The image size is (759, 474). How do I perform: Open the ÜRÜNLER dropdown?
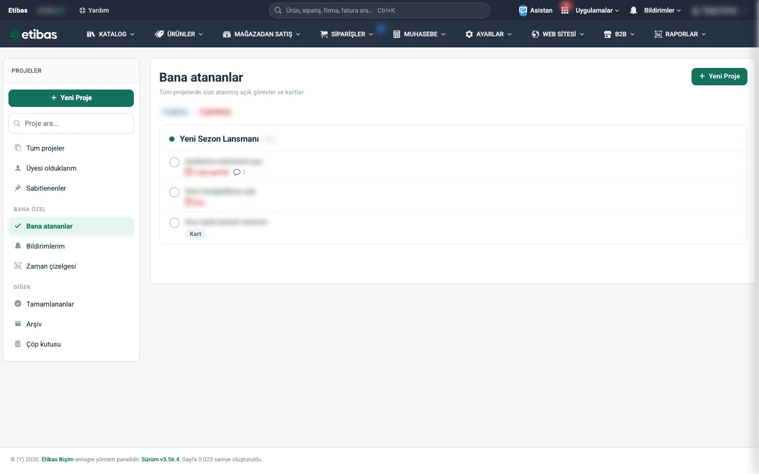pyautogui.click(x=179, y=34)
